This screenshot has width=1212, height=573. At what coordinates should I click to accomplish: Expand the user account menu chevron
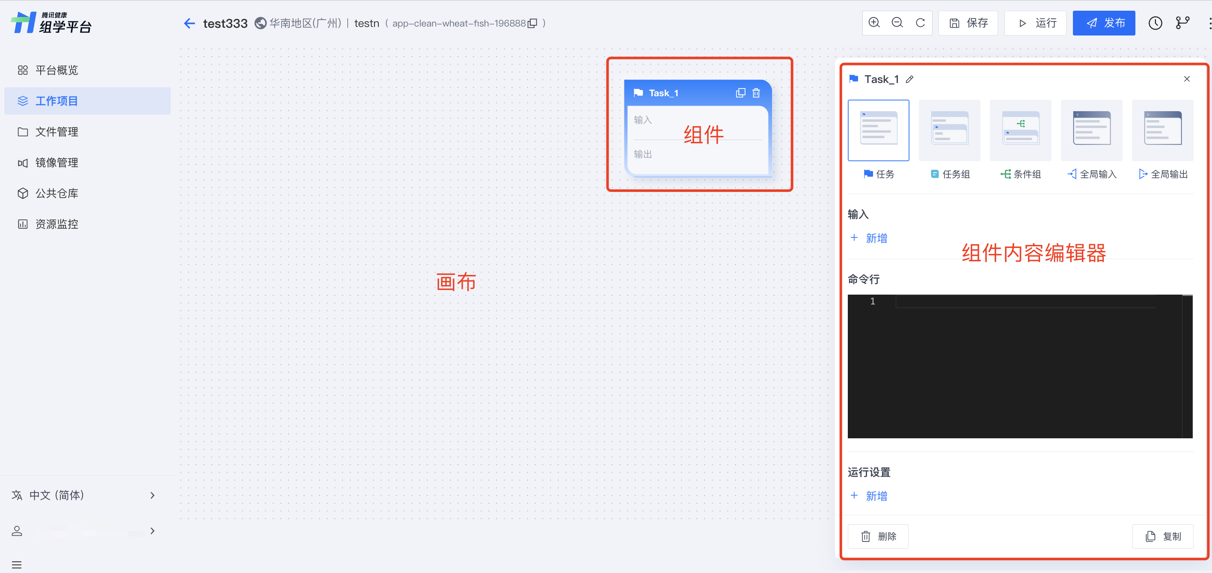152,531
